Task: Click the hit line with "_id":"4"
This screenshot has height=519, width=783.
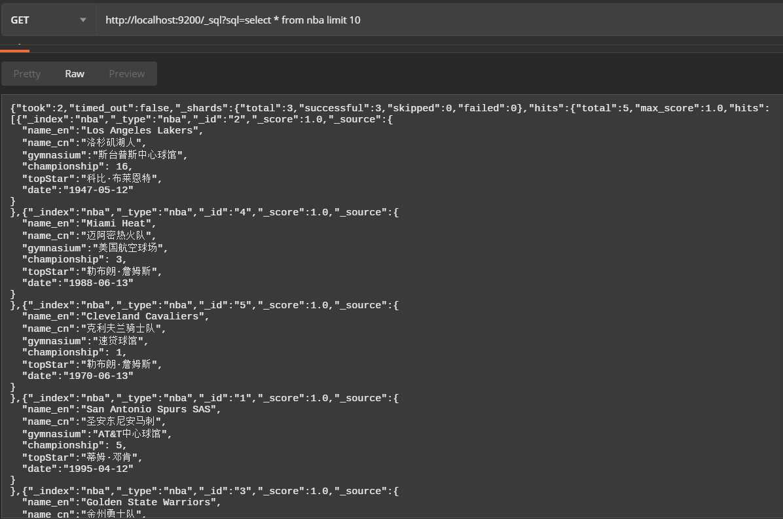Action: 205,211
